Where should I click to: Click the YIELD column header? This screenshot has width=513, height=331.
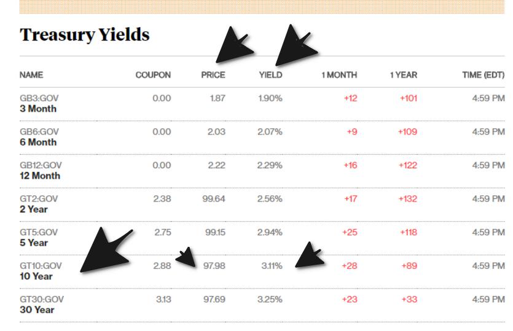point(270,75)
